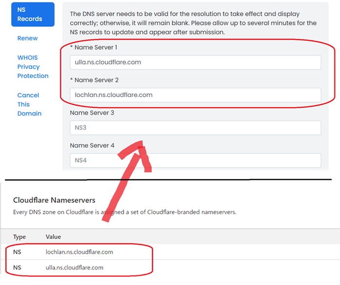
Task: Click the Type column header
Action: pyautogui.click(x=19, y=237)
